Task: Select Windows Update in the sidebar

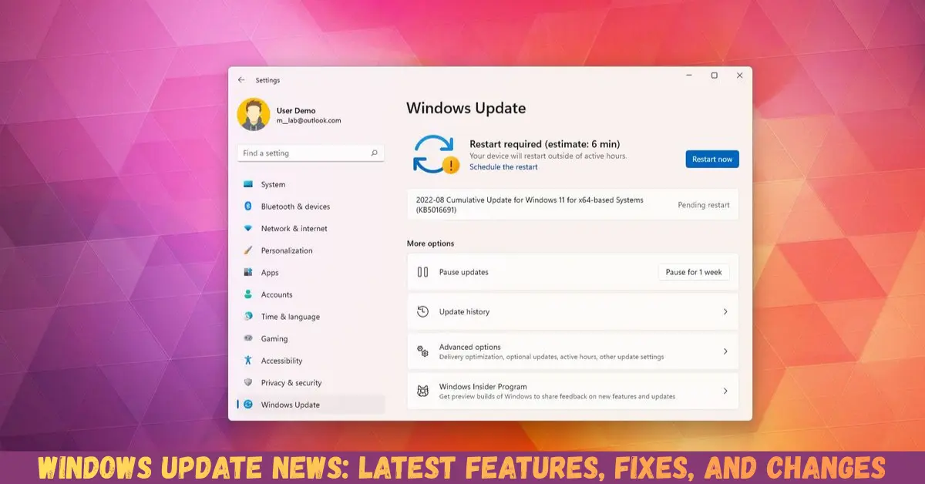Action: pos(311,405)
